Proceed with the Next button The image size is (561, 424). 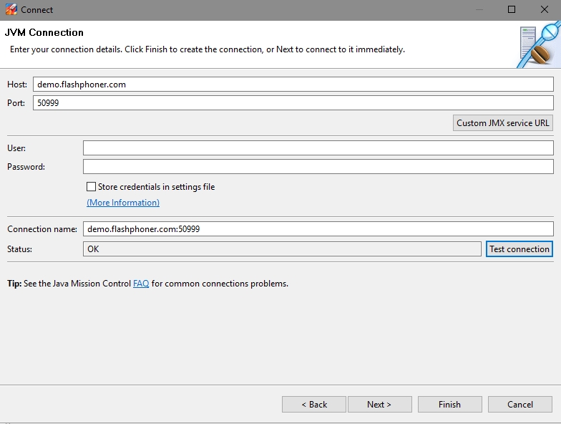pos(379,405)
